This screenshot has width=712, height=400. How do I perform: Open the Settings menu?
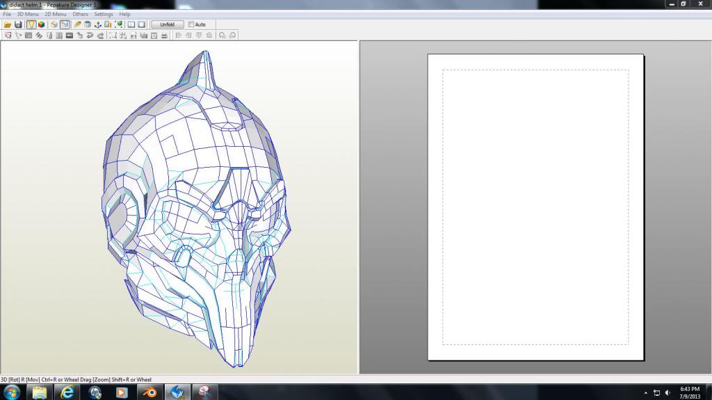tap(104, 14)
